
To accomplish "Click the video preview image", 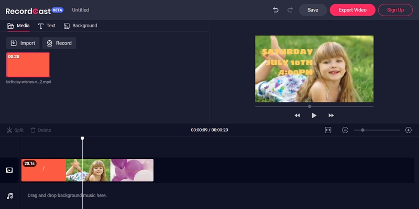I will (x=314, y=69).
